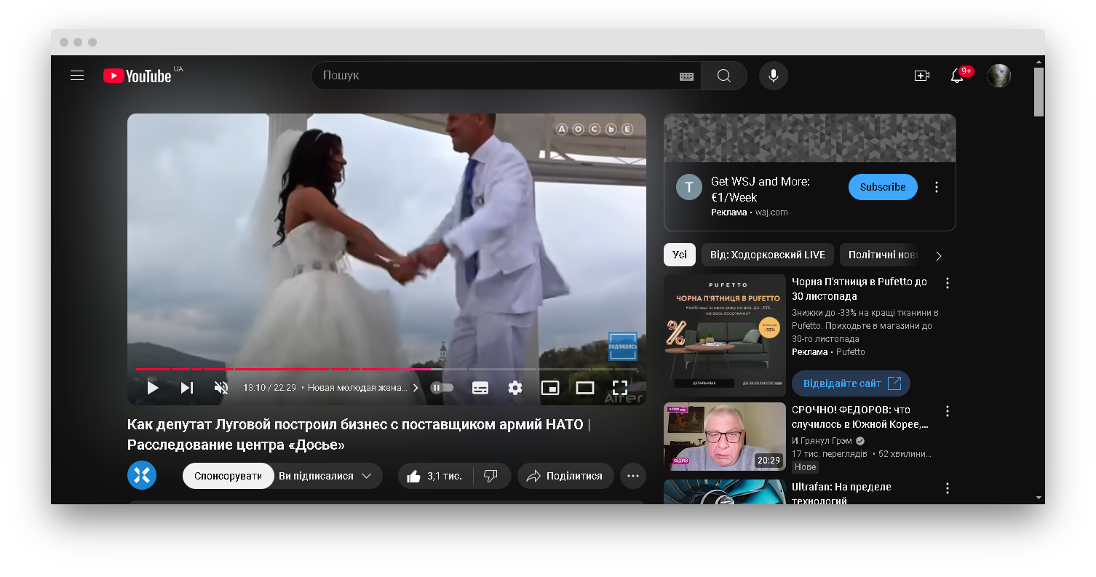
Task: Open Чорна П'ятниця в Pufetto ad title
Action: tap(859, 289)
